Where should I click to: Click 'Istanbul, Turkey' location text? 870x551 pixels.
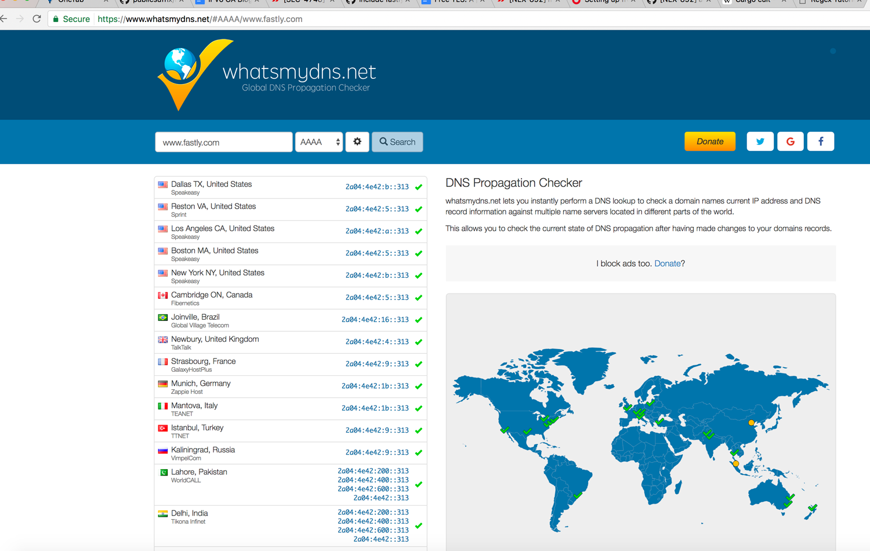click(x=197, y=427)
